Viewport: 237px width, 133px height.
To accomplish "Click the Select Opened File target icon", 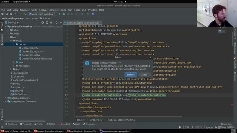I will pos(43,23).
